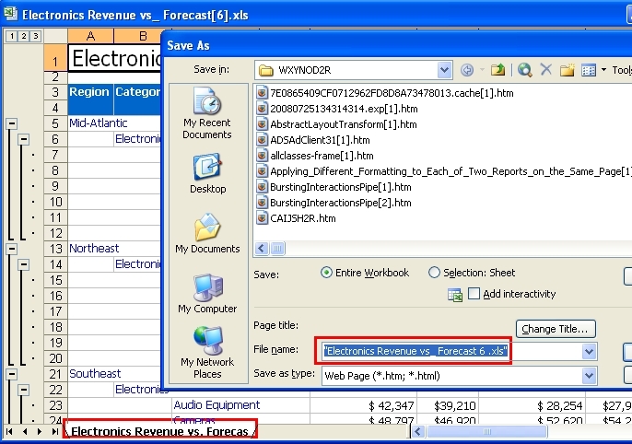Image resolution: width=632 pixels, height=444 pixels.
Task: Open the File name dropdown arrow
Action: pos(589,352)
